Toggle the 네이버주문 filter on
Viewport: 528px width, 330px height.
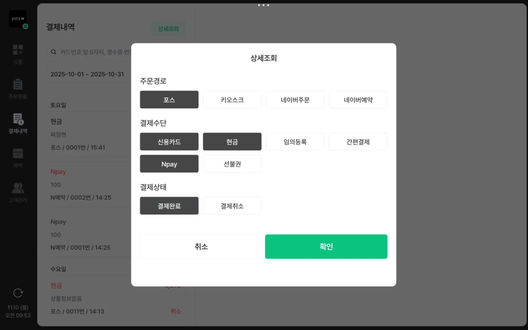tap(295, 100)
